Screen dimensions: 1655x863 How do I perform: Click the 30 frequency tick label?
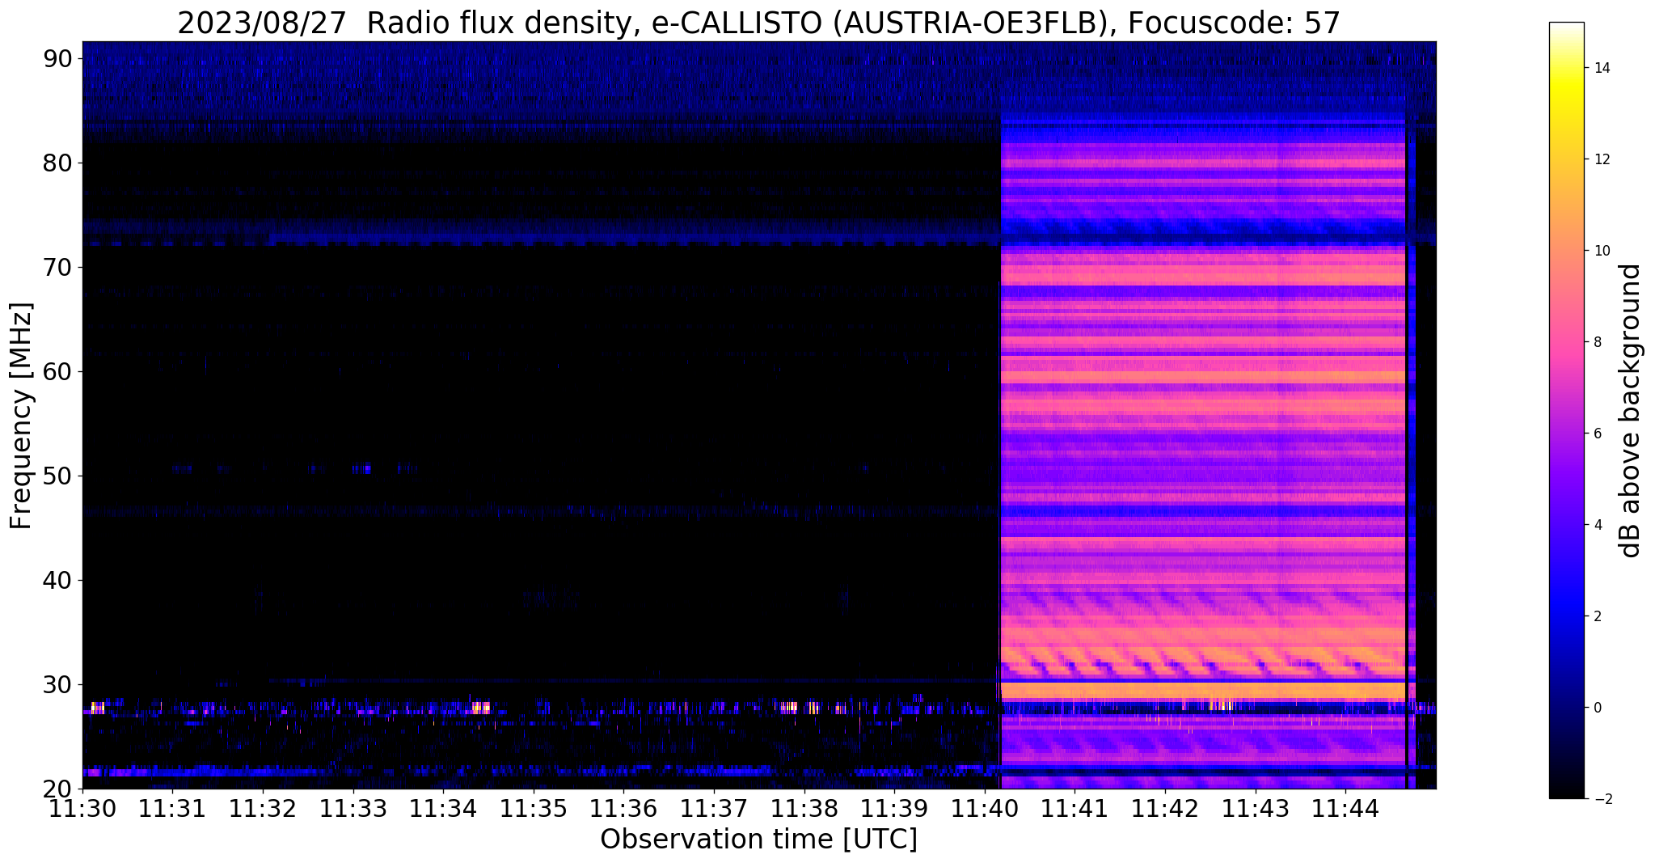58,684
